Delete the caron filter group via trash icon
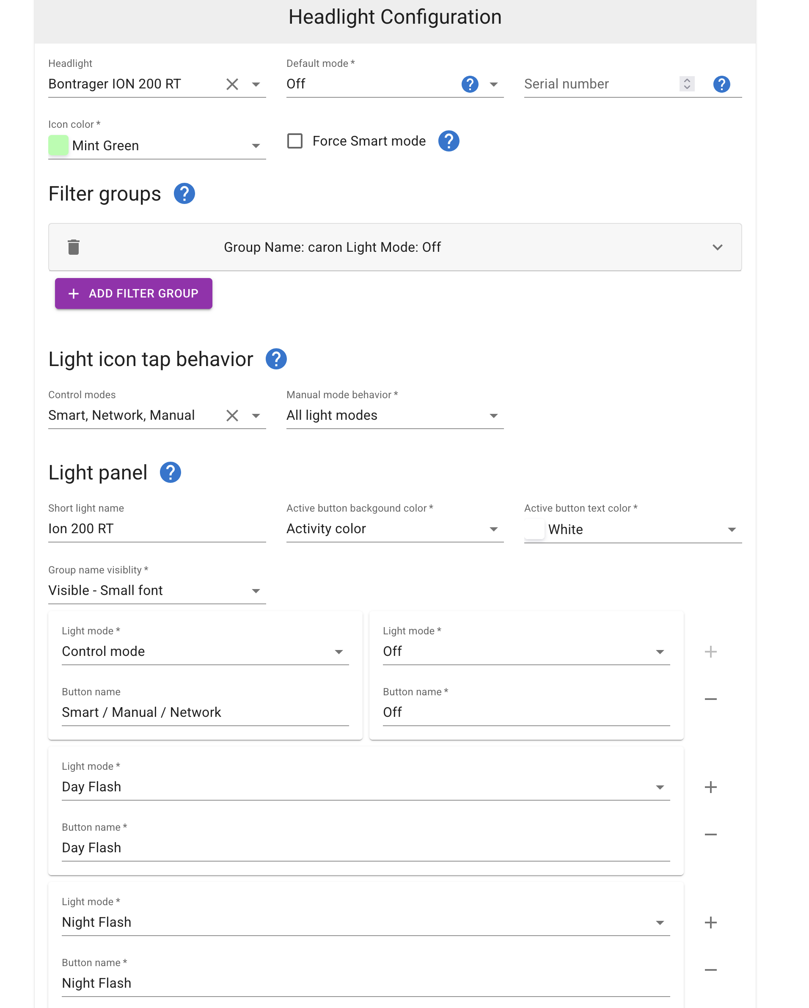The image size is (809, 1008). click(x=73, y=247)
